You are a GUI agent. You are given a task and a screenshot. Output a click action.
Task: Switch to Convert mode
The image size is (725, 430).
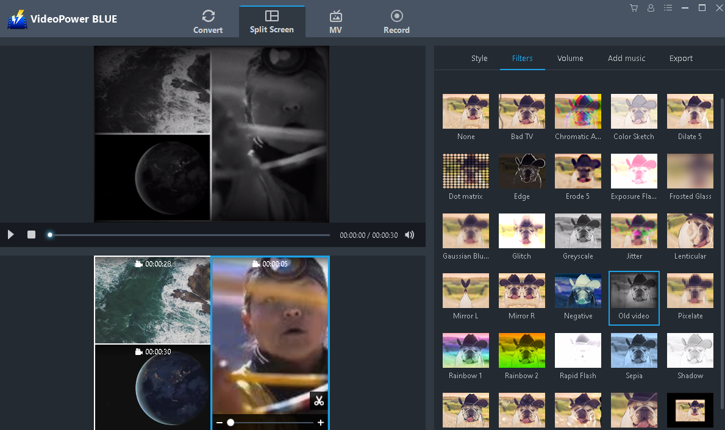click(x=208, y=21)
